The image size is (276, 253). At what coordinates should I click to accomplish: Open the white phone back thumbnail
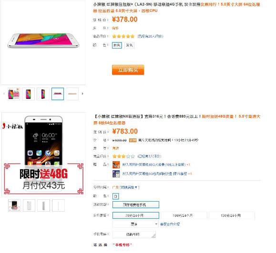29,205
